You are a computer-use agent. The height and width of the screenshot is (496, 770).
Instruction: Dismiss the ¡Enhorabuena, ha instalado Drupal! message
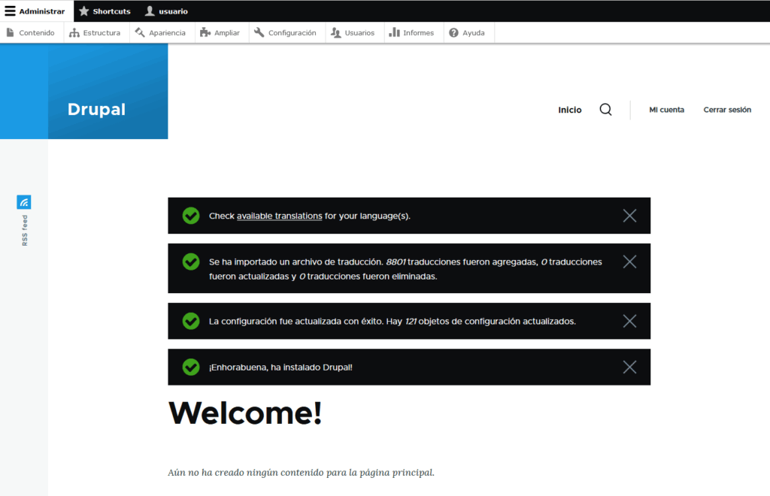click(629, 367)
